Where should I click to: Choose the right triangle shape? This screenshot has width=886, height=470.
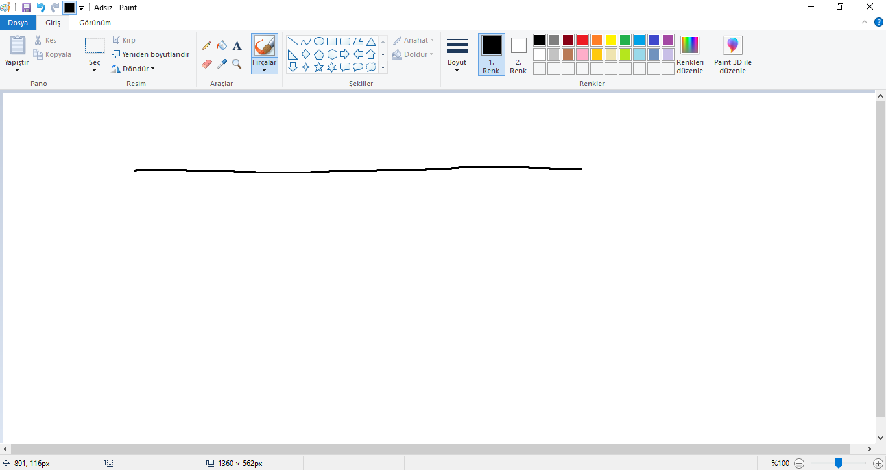tap(293, 54)
